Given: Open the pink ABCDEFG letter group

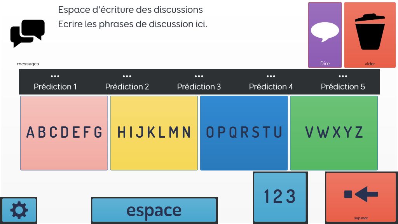Looking at the screenshot, I should coord(64,133).
